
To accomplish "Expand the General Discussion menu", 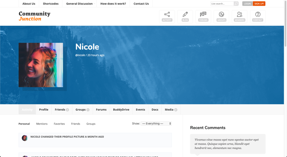I will tap(80, 4).
